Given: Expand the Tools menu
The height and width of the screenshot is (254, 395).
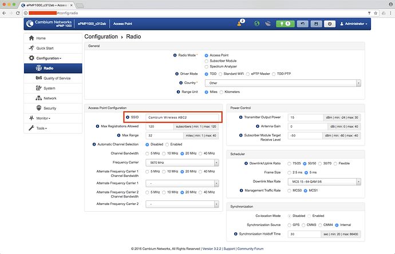Looking at the screenshot, I should tap(53, 128).
